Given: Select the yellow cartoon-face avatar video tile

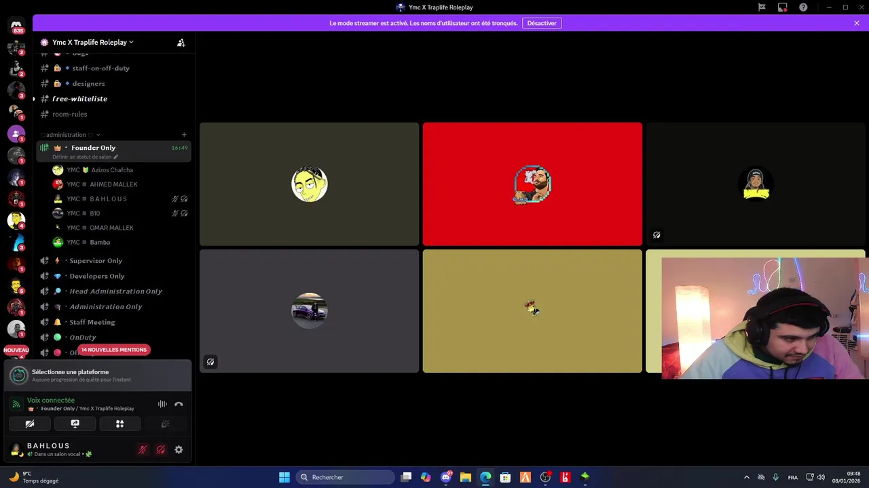Looking at the screenshot, I should click(310, 184).
